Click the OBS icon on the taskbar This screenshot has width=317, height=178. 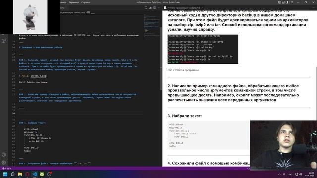click(x=49, y=174)
